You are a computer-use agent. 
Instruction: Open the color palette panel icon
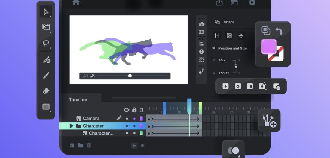202,24
